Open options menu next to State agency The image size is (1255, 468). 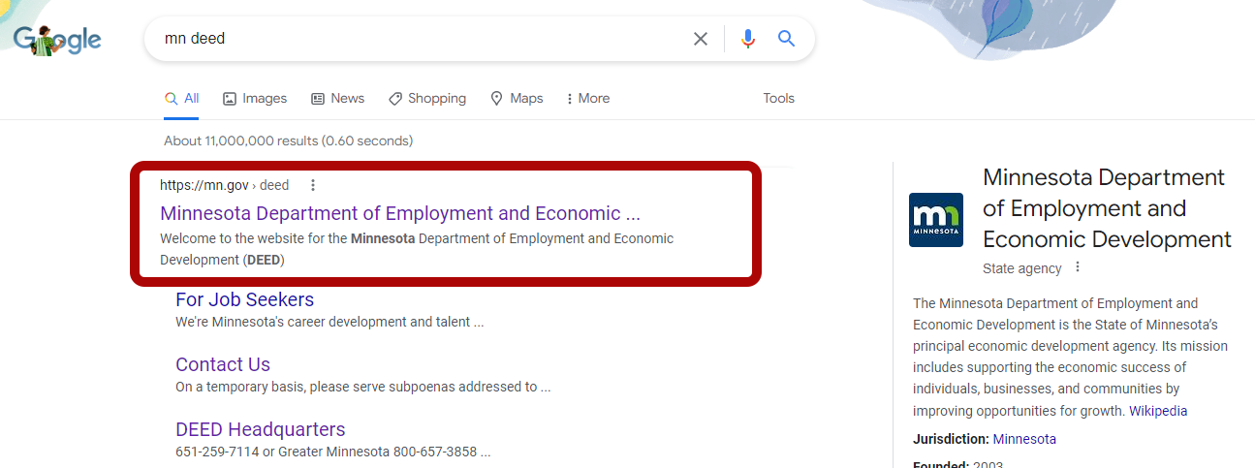[x=1077, y=268]
